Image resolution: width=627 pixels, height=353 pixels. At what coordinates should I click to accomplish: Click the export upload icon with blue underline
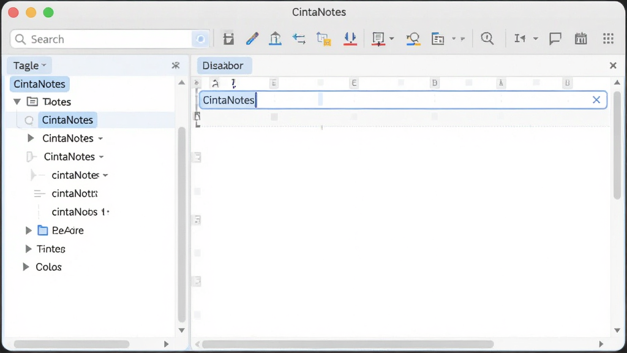[x=275, y=39]
